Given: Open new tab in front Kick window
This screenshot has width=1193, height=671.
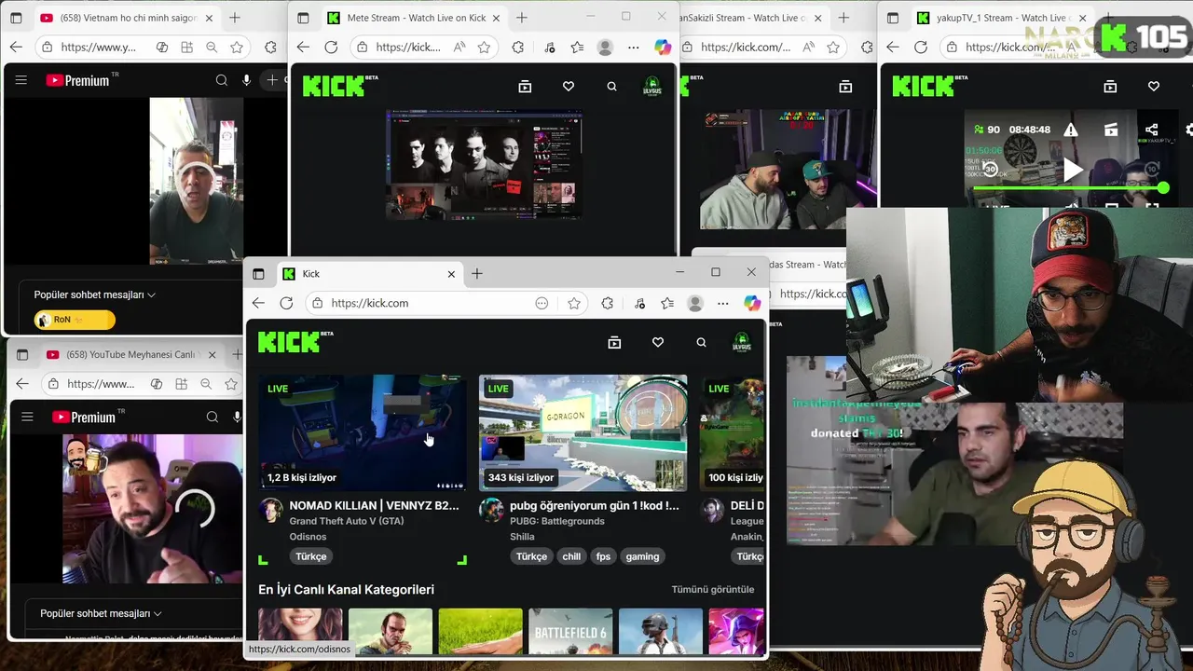Looking at the screenshot, I should click(477, 274).
